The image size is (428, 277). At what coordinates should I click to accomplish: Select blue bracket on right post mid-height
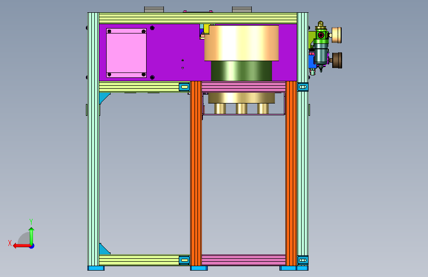303,87
